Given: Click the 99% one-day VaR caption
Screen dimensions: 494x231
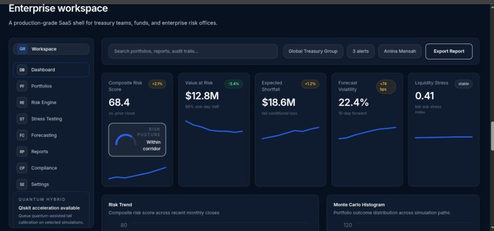Looking at the screenshot, I should pos(202,107).
